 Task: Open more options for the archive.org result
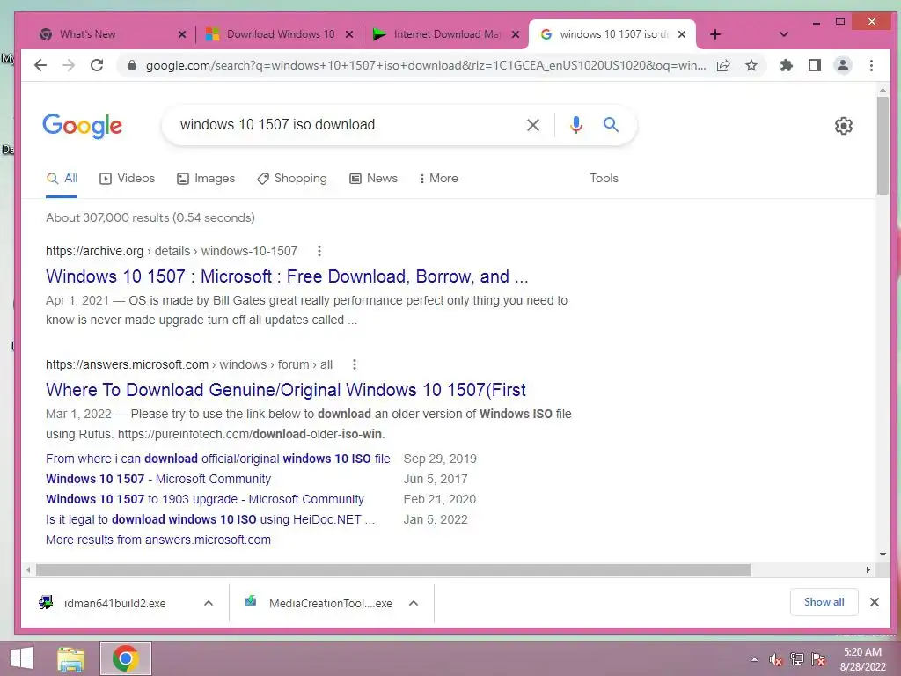click(319, 251)
